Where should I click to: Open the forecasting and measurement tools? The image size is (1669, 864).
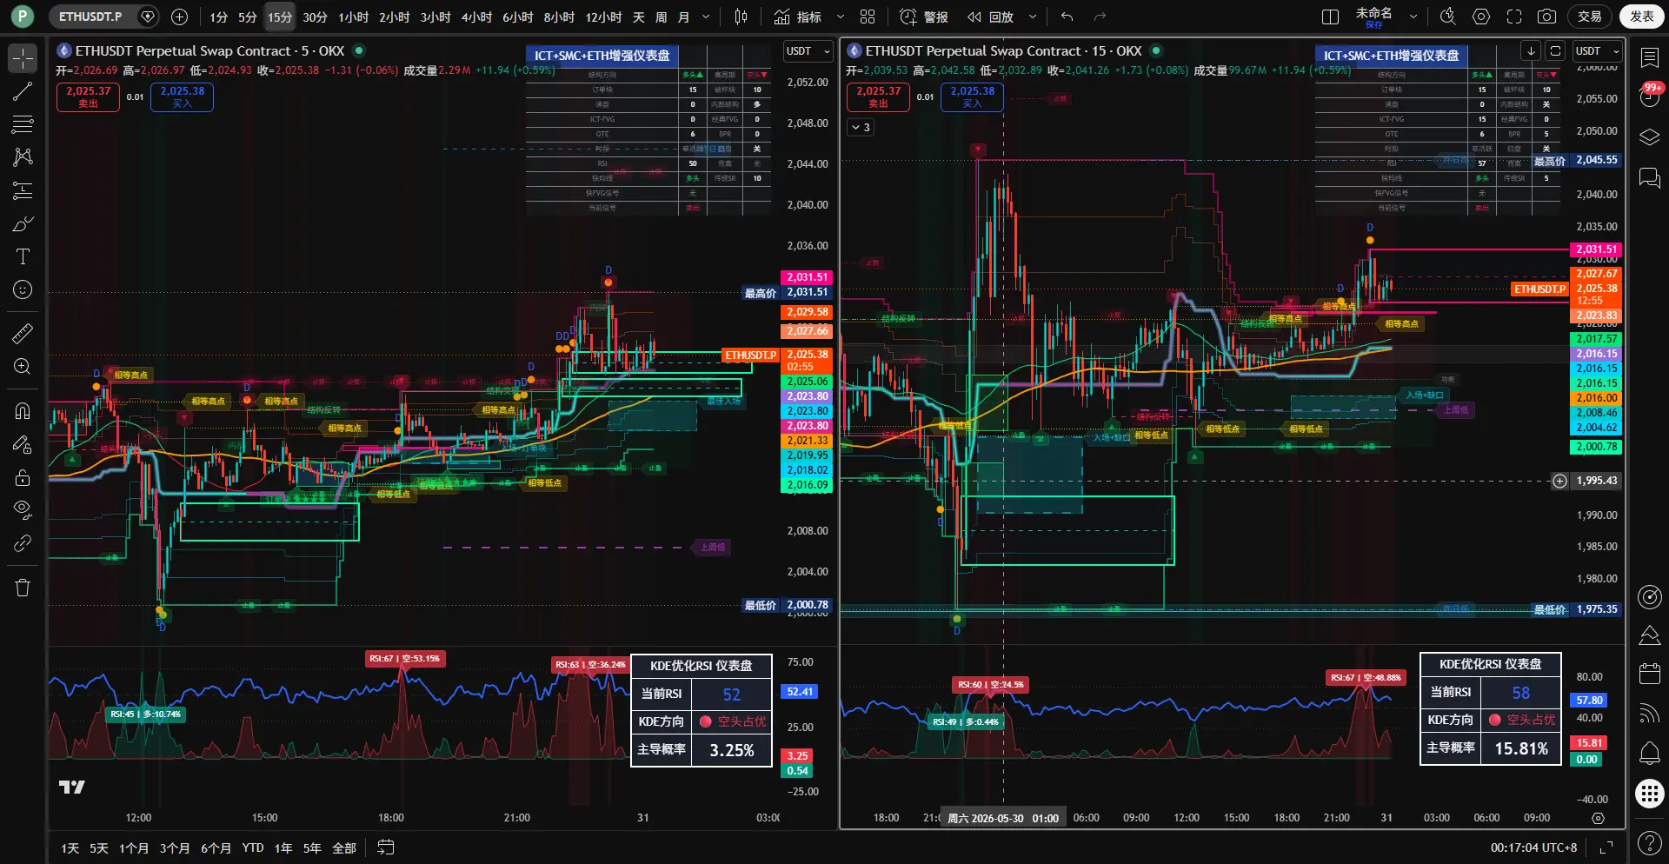[23, 190]
